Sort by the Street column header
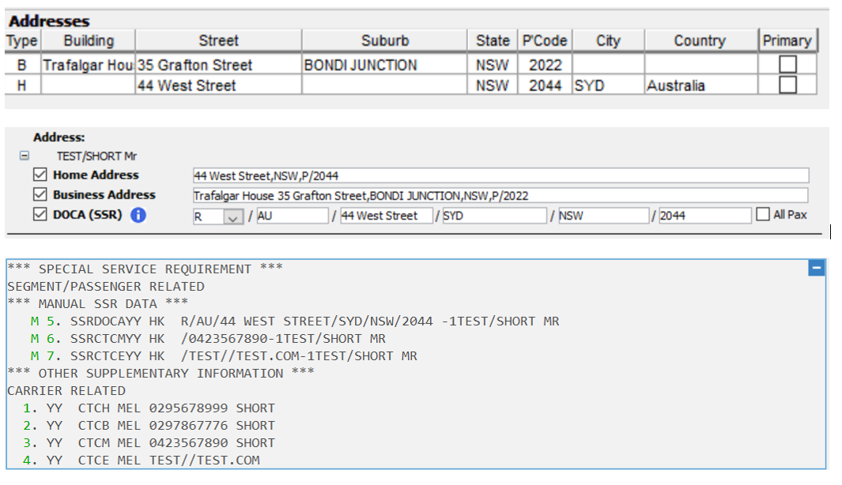 pyautogui.click(x=218, y=41)
